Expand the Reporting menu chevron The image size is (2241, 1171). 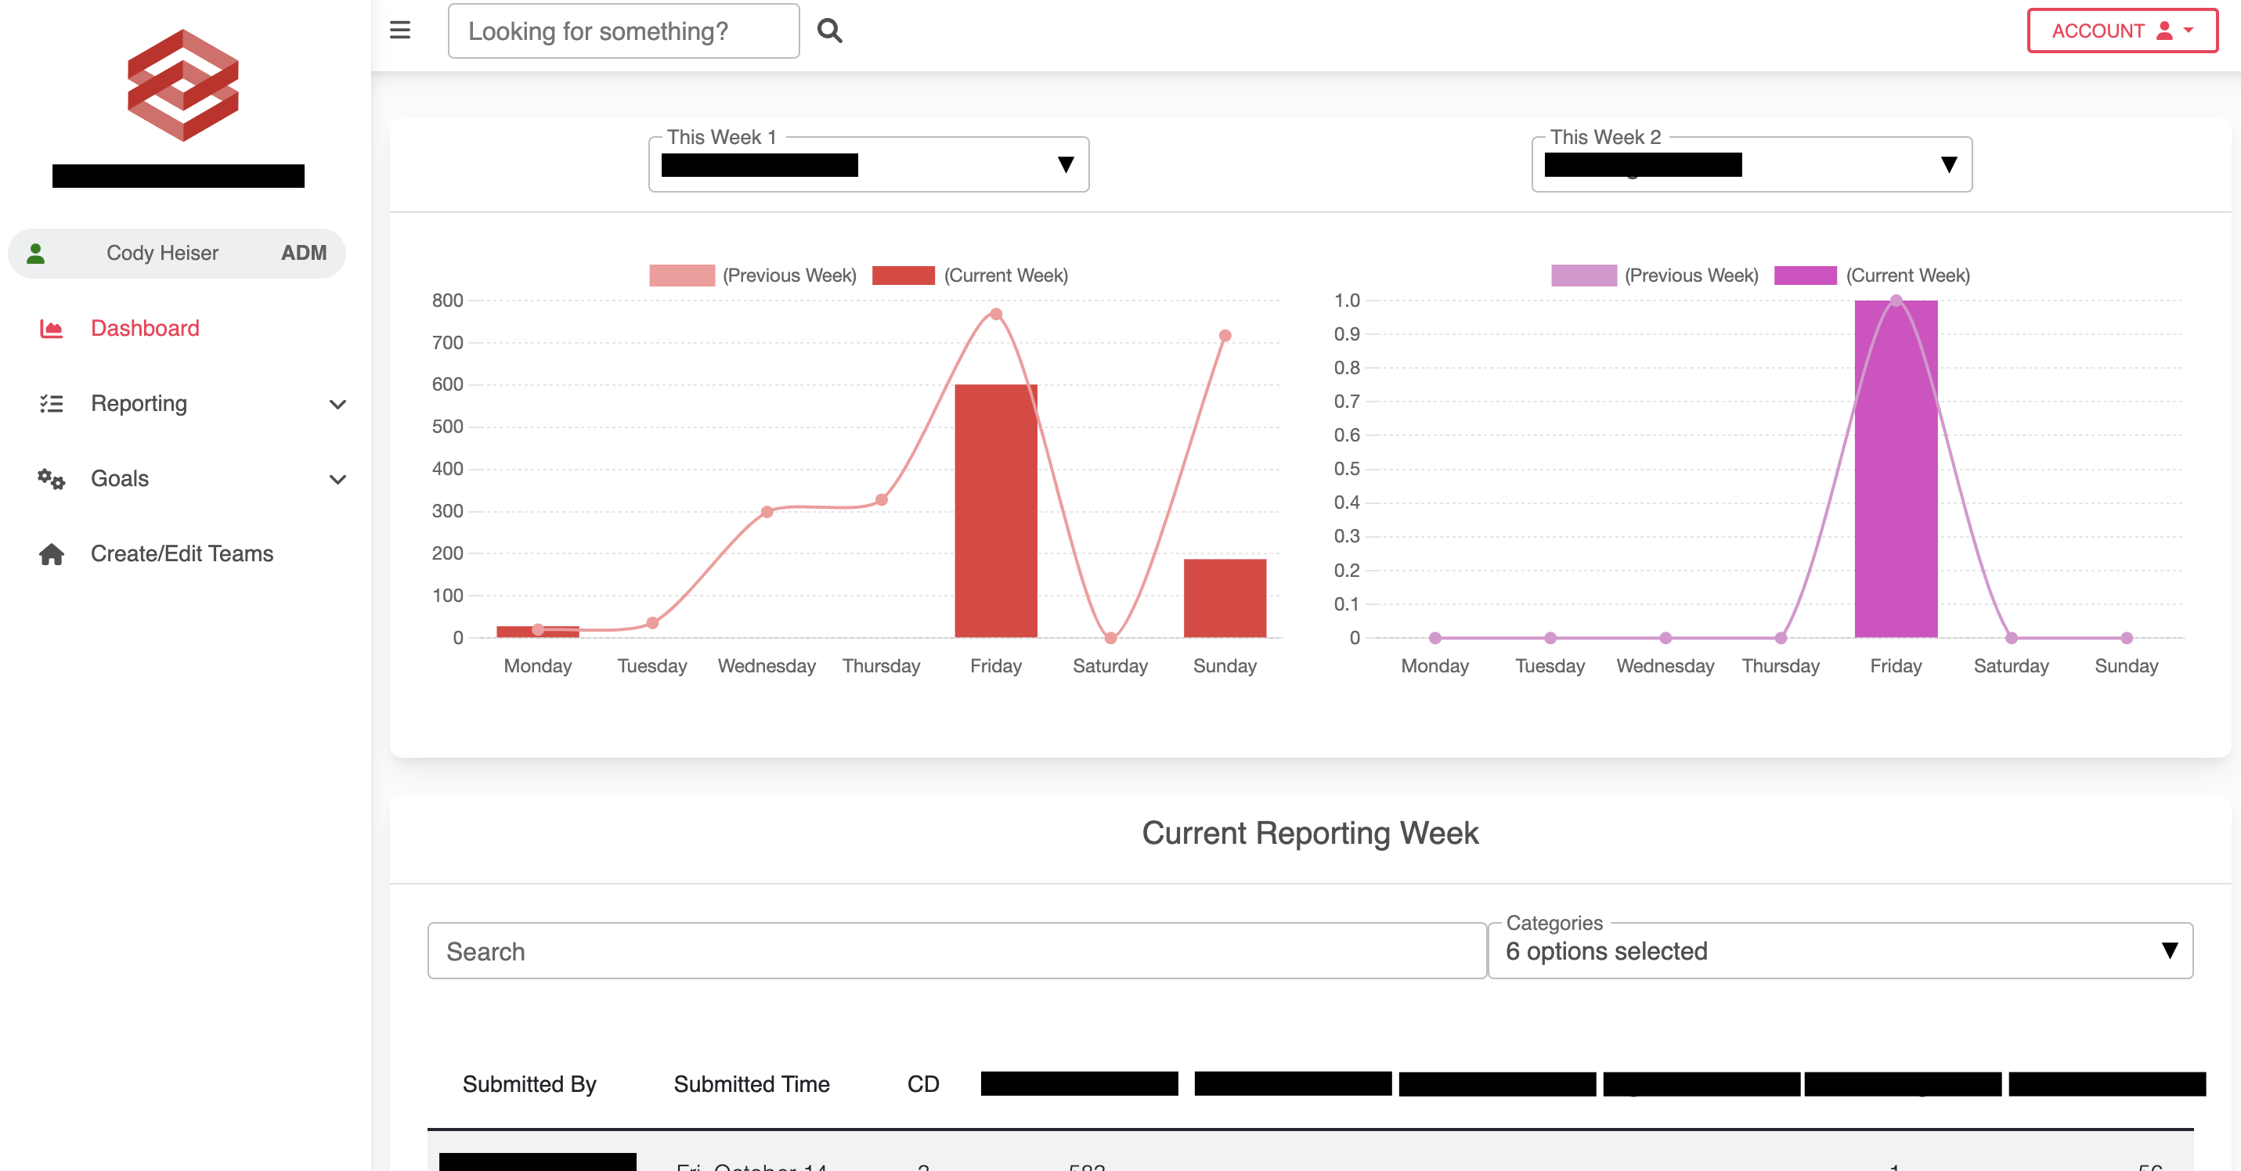click(x=337, y=404)
